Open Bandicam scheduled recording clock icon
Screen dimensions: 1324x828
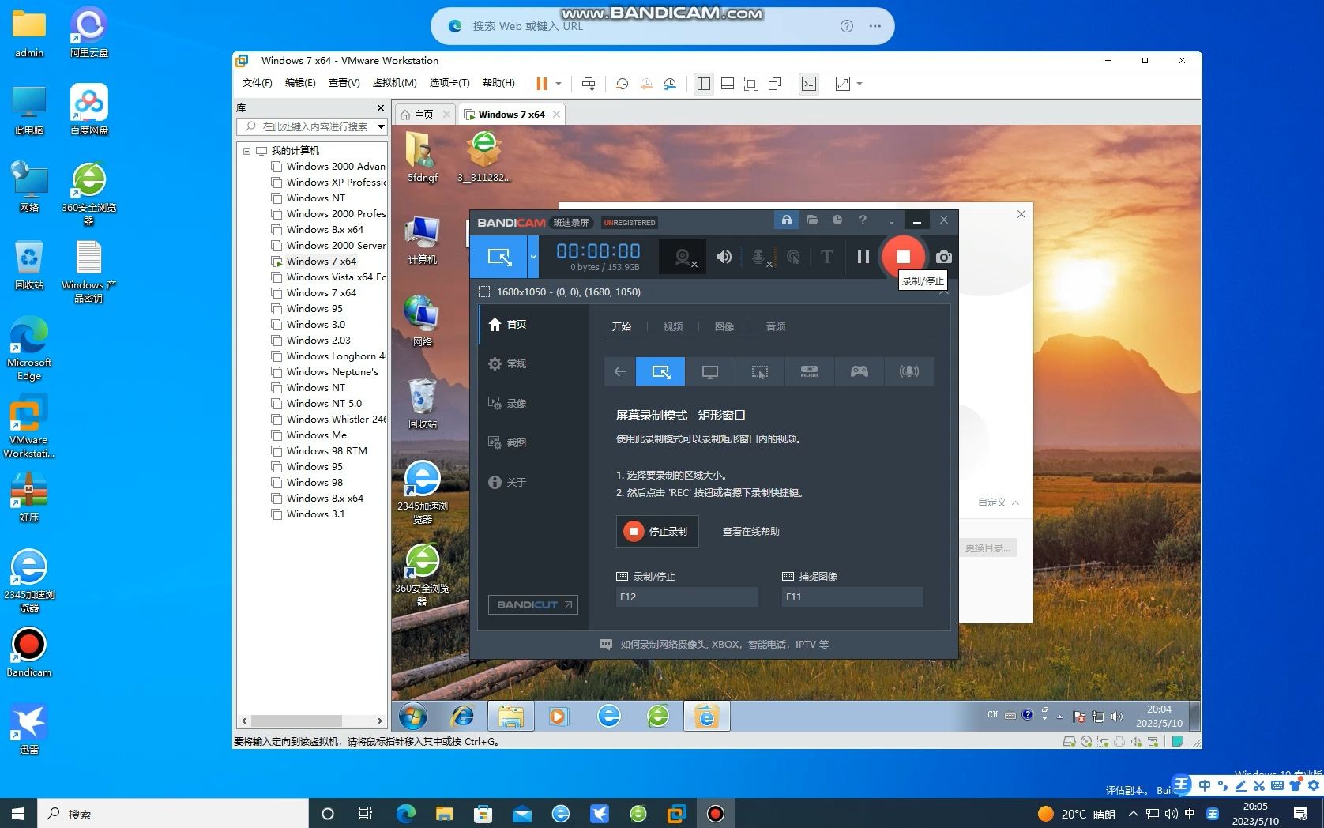point(837,220)
